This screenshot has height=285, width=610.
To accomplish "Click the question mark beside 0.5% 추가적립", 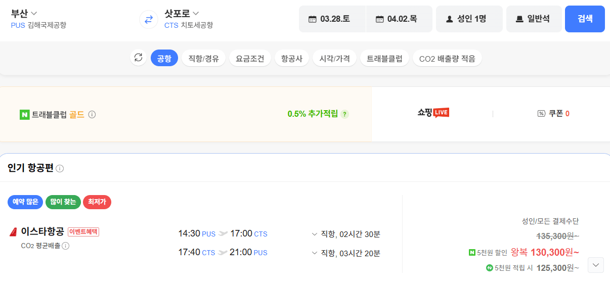I will click(x=345, y=114).
